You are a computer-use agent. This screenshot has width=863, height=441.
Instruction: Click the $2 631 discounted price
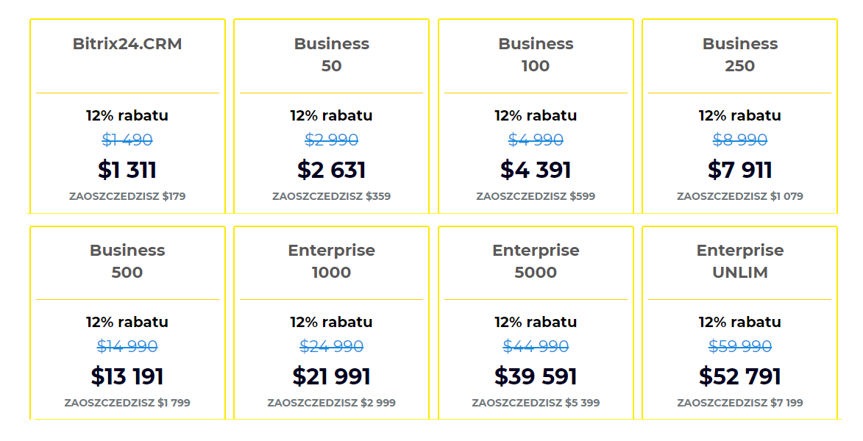pyautogui.click(x=331, y=170)
